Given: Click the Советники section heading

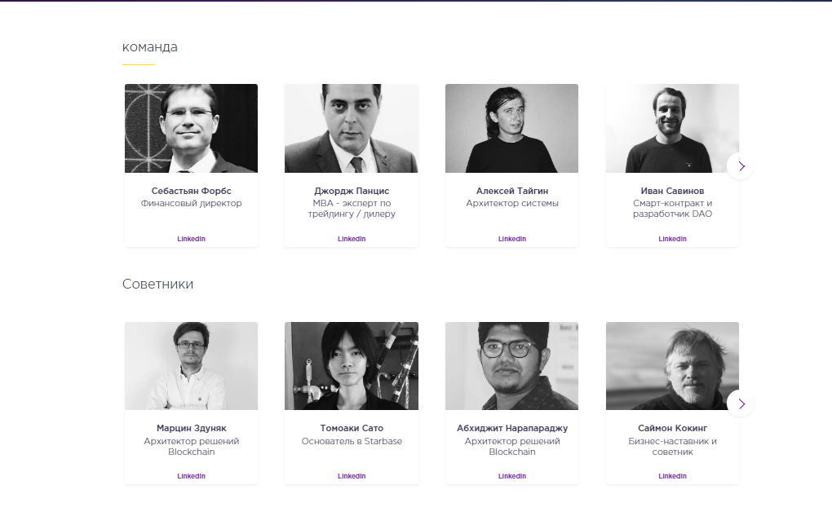Looking at the screenshot, I should click(x=157, y=284).
